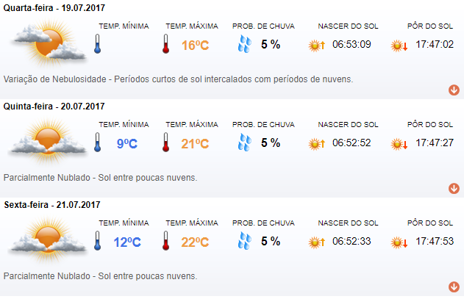Select the Sexta-feira - 21.07.2017 heading
Image resolution: width=464 pixels, height=299 pixels.
[52, 205]
